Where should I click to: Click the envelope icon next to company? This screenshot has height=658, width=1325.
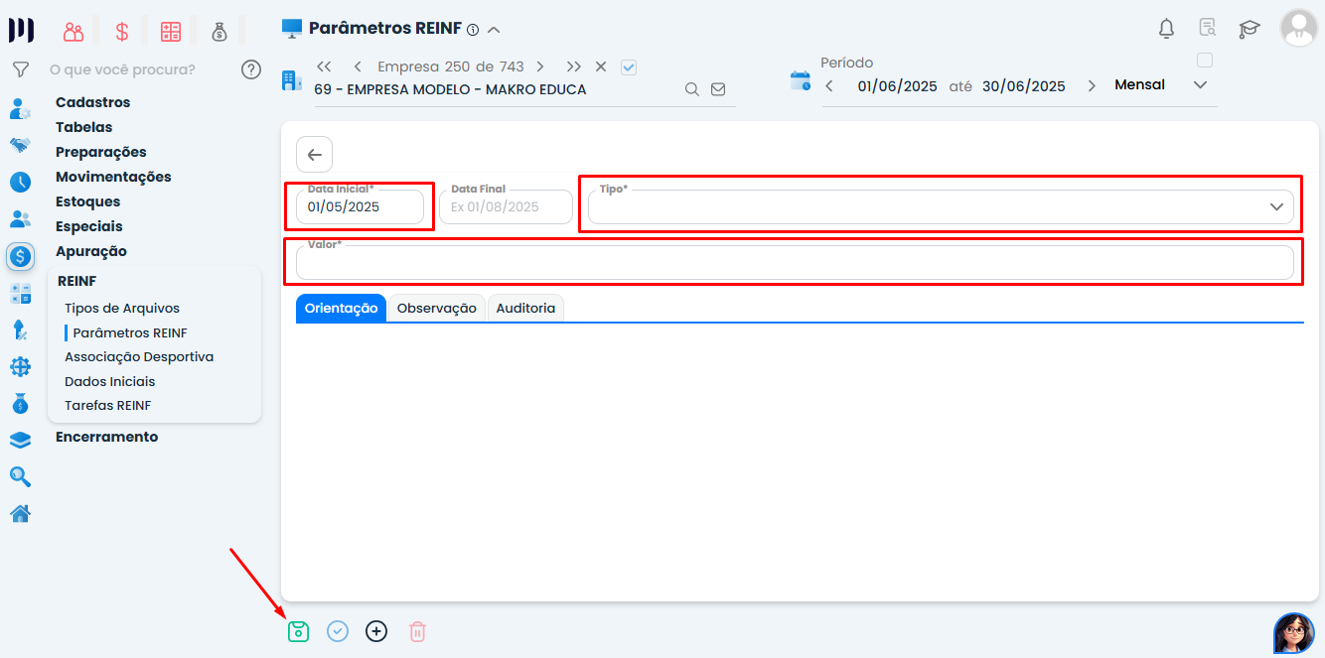(718, 89)
